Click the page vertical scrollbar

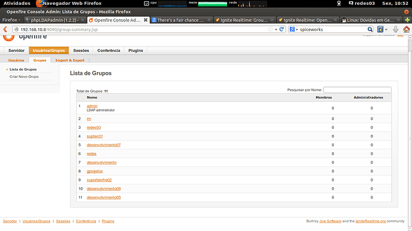click(x=410, y=131)
